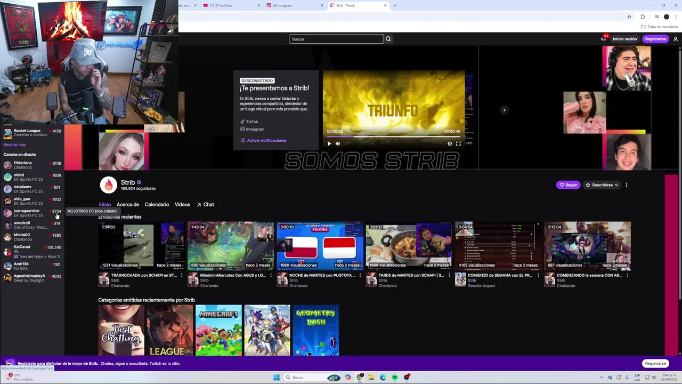
Task: Open options for TARDE de MARTES video
Action: click(x=449, y=276)
